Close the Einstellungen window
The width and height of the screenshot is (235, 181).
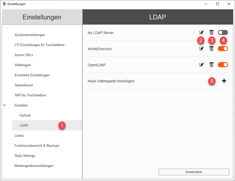[x=229, y=4]
